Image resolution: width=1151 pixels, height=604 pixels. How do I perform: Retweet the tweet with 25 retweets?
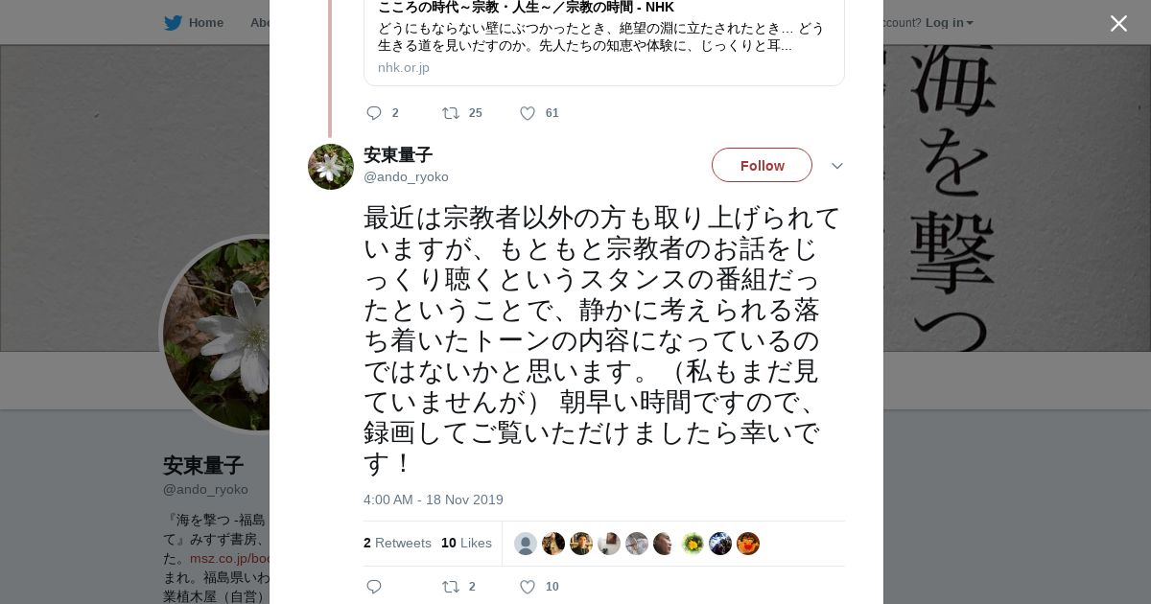click(451, 113)
